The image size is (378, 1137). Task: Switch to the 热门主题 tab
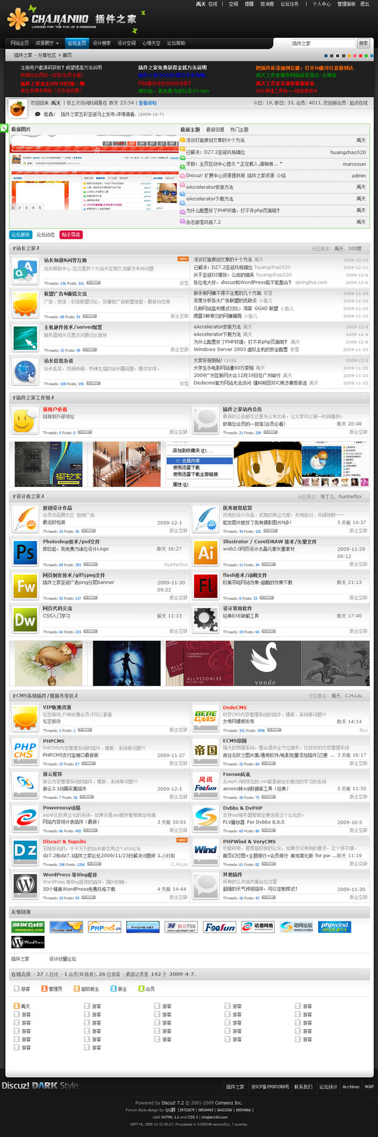coord(239,129)
